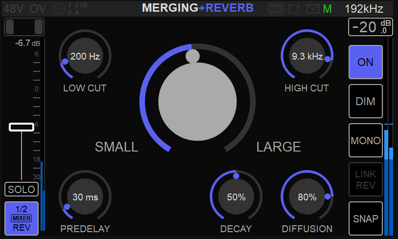Click the -6.7 dB level value

point(27,43)
